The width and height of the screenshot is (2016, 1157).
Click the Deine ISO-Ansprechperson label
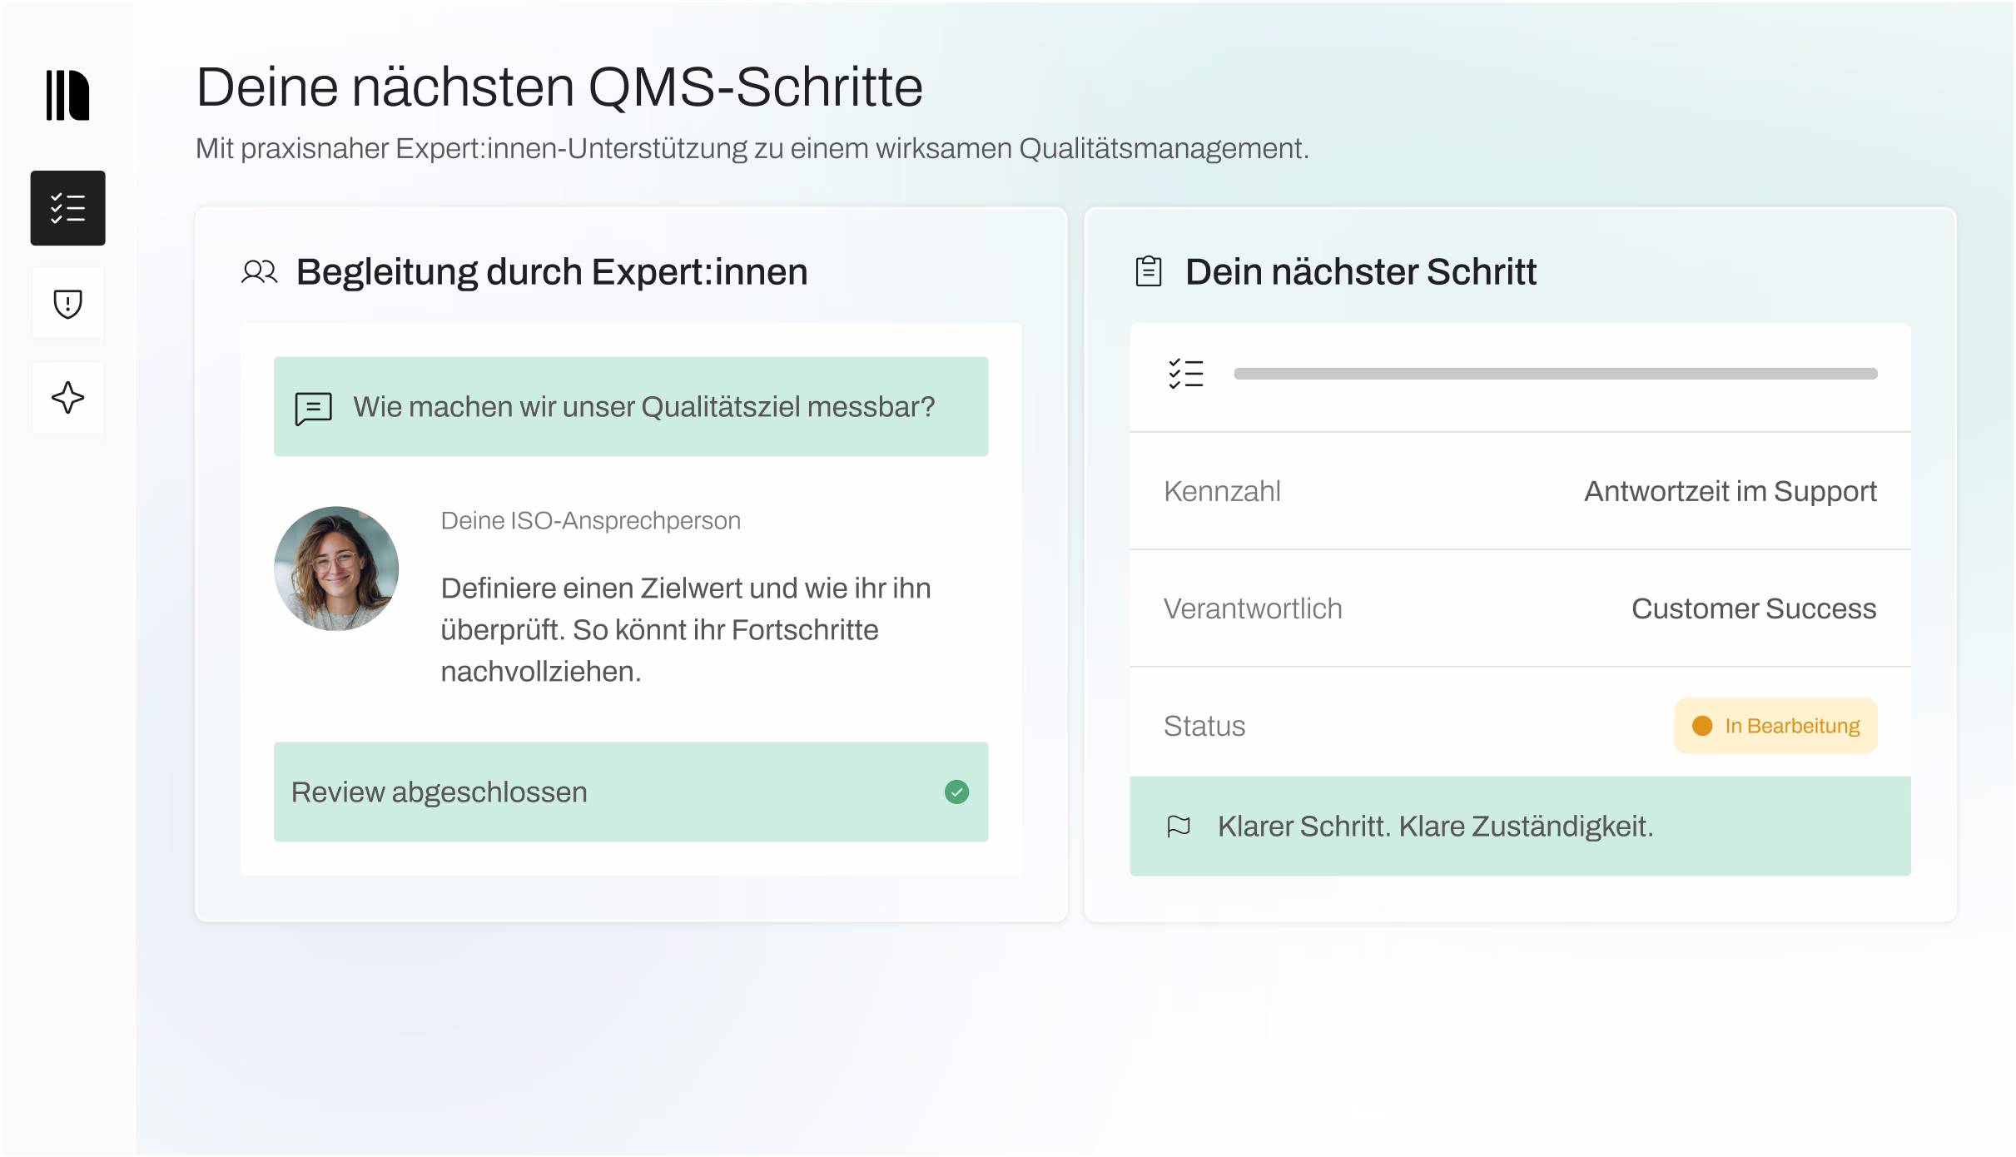pos(590,521)
